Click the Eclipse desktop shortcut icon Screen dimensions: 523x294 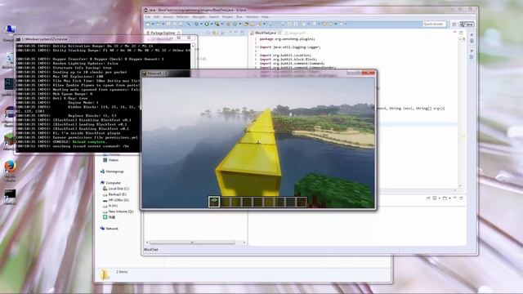coord(9,113)
